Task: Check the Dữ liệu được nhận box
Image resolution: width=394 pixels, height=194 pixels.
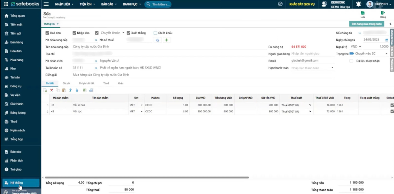Action: [x=351, y=61]
